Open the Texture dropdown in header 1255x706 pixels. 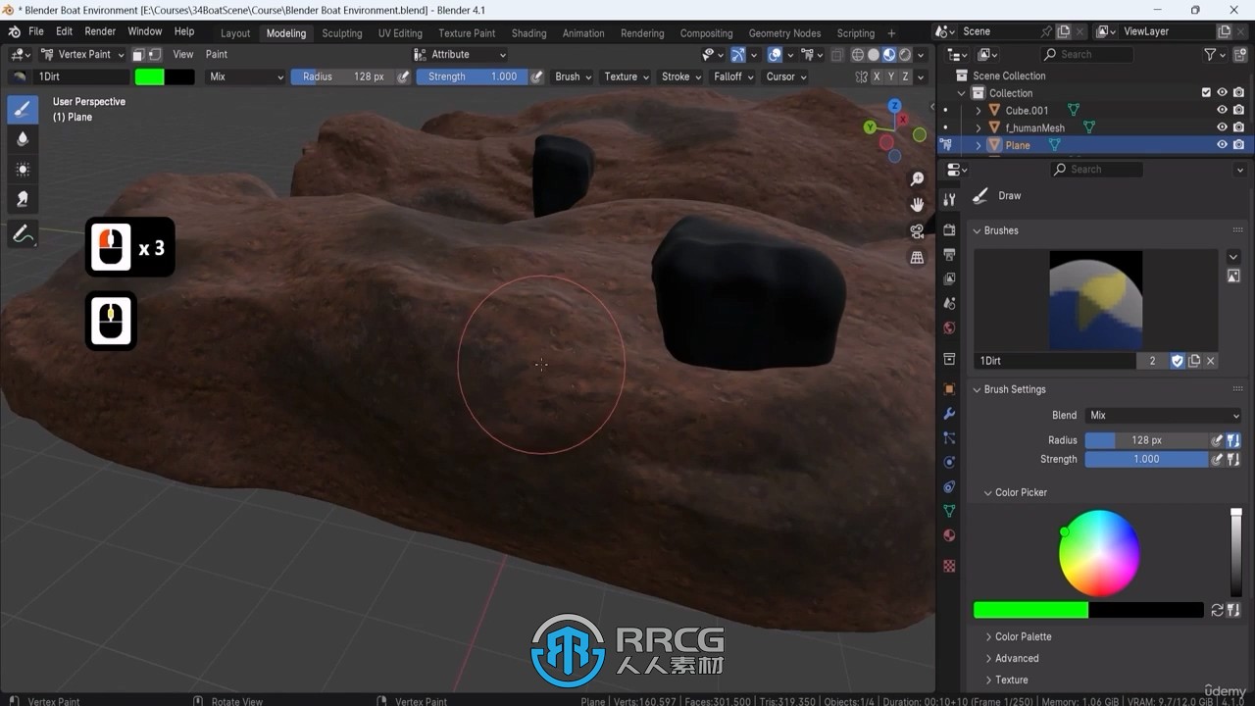point(627,76)
